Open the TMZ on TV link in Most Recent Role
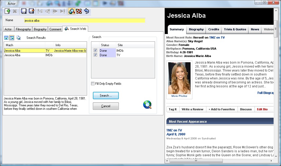Image resolution: width=281 pixels, height=166 pixels. (x=217, y=37)
